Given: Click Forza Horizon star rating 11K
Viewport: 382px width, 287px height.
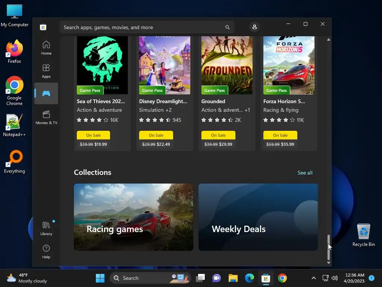Looking at the screenshot, I should click(x=284, y=120).
